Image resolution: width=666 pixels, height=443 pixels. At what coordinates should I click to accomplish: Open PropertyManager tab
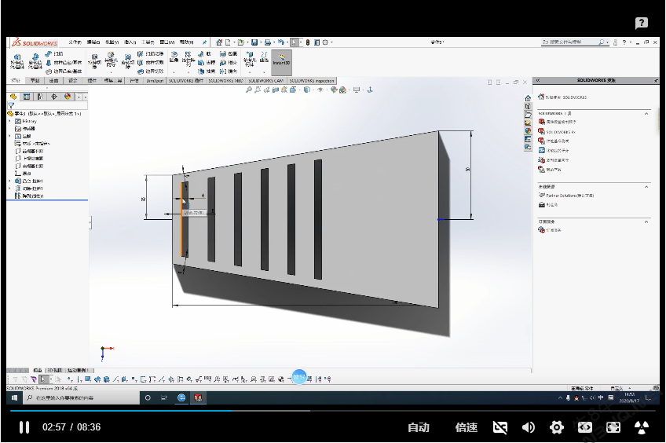(x=27, y=97)
